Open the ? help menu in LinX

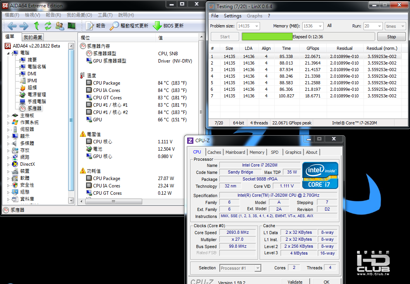pyautogui.click(x=269, y=15)
